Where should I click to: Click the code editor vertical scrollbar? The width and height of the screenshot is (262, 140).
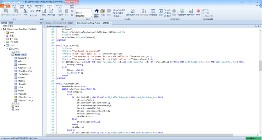coord(260,66)
